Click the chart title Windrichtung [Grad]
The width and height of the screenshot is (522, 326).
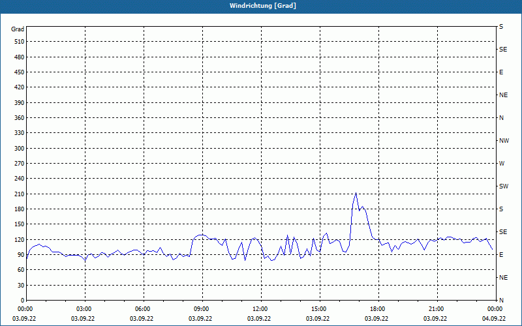click(263, 6)
